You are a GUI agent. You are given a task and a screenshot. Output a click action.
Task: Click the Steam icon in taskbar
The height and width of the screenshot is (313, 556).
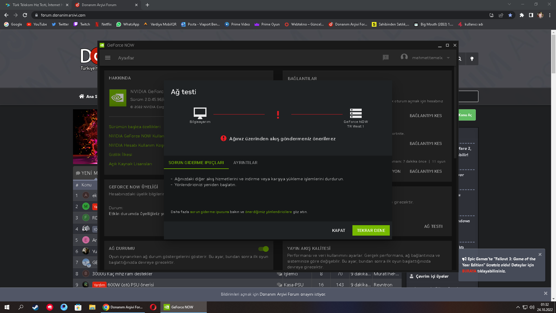click(35, 307)
